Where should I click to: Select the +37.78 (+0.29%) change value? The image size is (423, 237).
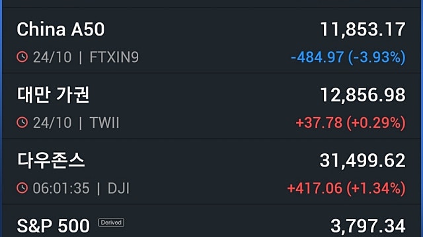(350, 122)
